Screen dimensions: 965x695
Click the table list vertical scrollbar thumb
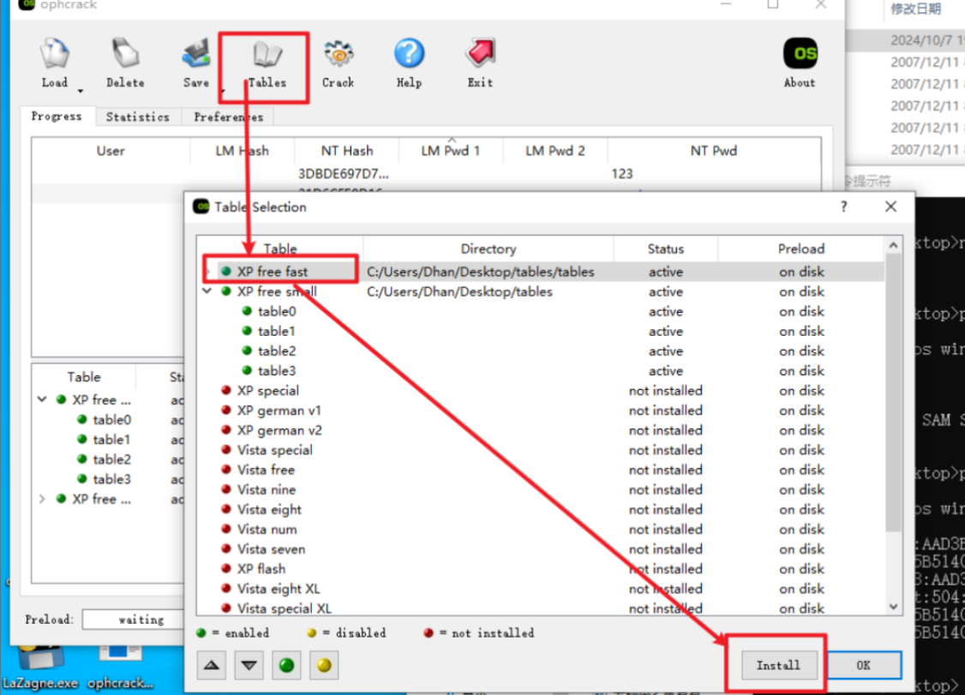coord(894,392)
